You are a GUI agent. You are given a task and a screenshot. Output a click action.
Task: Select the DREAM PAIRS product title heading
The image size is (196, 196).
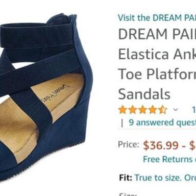click(x=157, y=64)
